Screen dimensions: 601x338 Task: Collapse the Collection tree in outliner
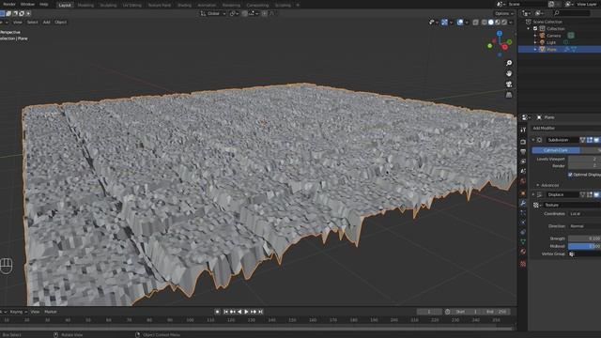pyautogui.click(x=529, y=29)
